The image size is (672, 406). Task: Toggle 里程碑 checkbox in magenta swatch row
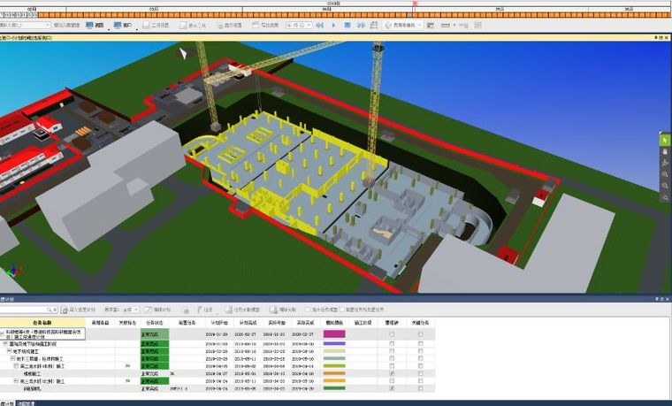[392, 334]
